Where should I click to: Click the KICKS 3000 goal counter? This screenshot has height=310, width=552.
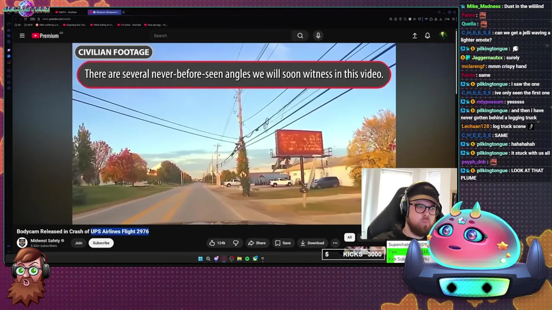[x=353, y=254]
